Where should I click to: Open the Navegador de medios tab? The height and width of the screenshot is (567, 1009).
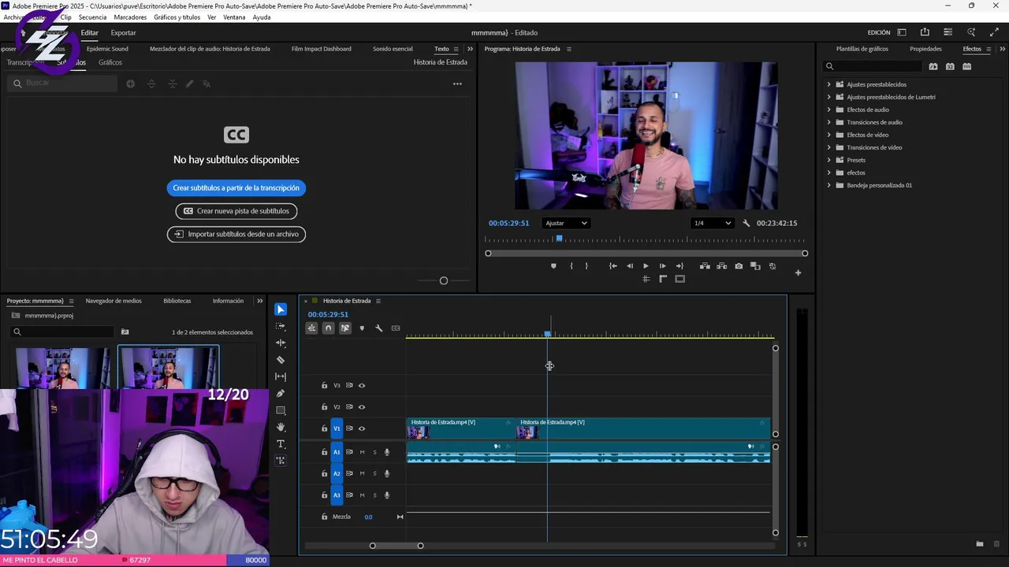point(114,301)
